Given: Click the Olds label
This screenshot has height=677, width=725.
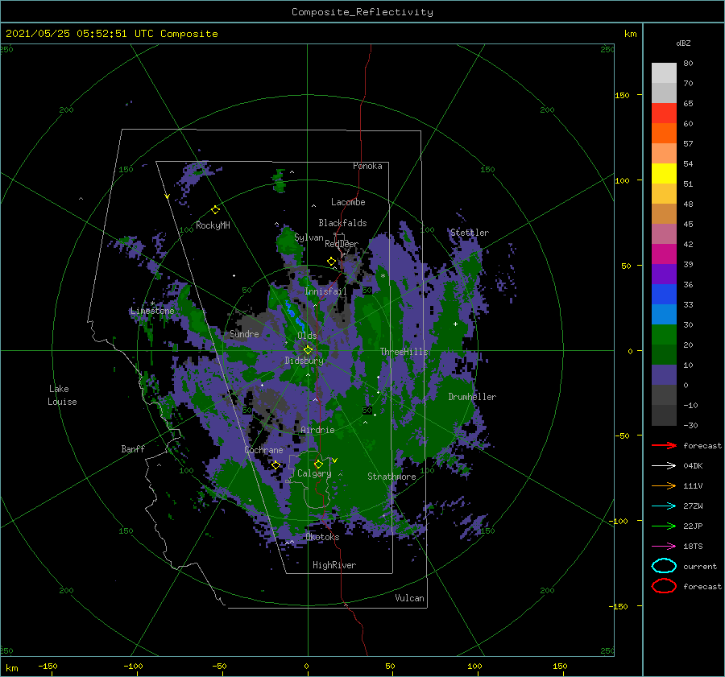Looking at the screenshot, I should (x=307, y=336).
